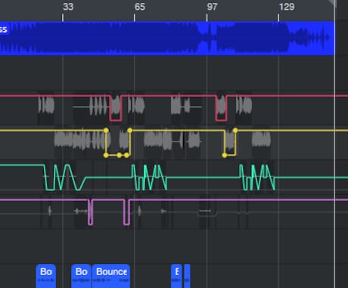This screenshot has height=288, width=348.
Task: Click bottom-left yellow point of first dip
Action: point(106,155)
